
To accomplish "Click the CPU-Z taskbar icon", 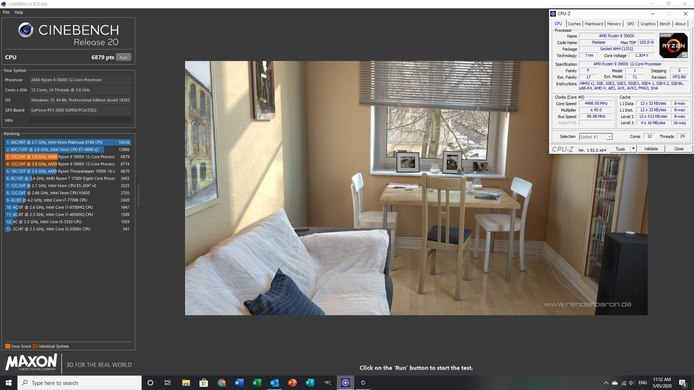I will (346, 383).
